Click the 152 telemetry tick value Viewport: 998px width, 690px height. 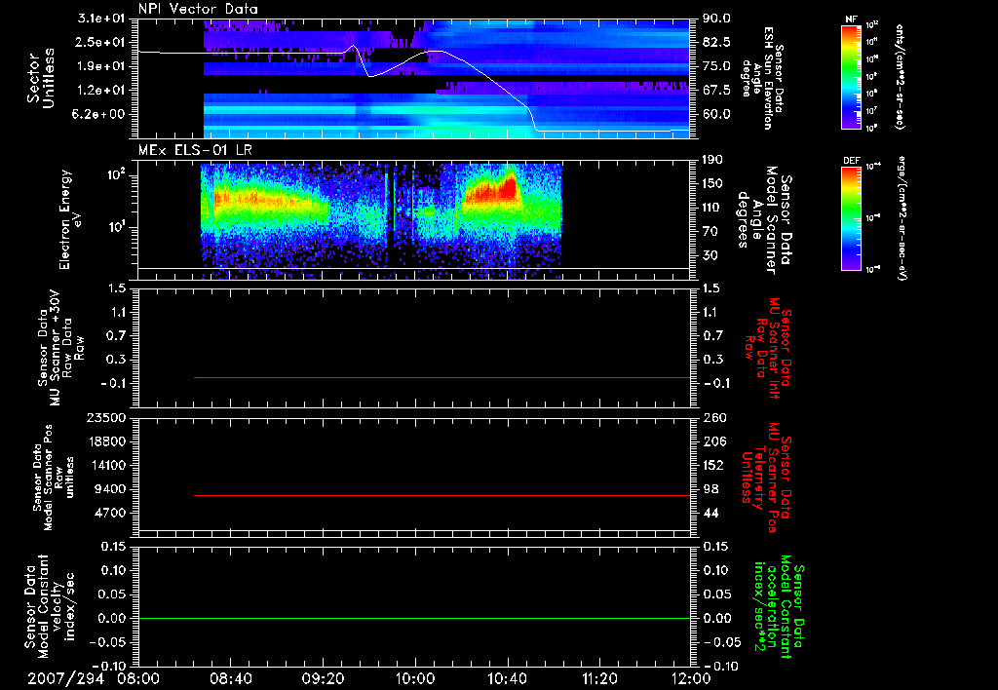712,466
